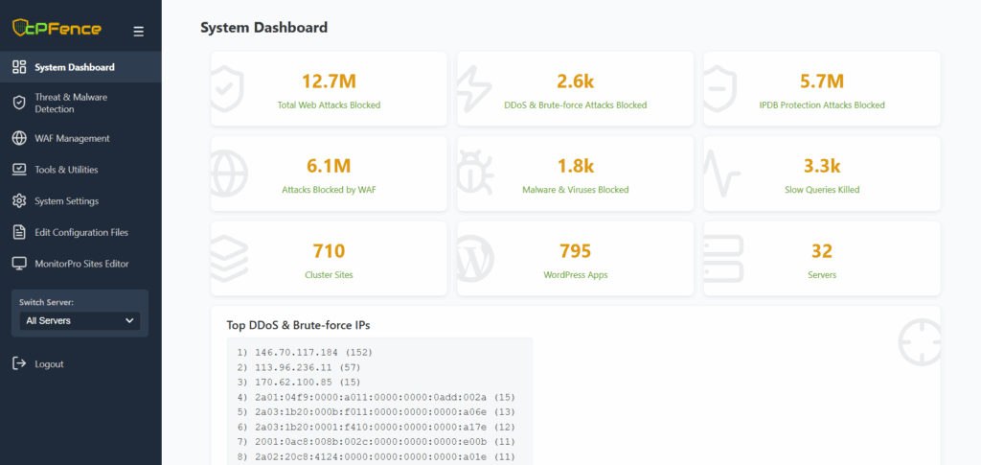This screenshot has width=981, height=465.
Task: Click the Logout link
Action: click(x=49, y=364)
